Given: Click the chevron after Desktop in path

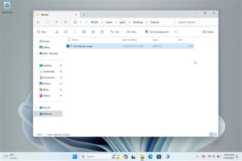Looking at the screenshot, I should click(147, 22).
